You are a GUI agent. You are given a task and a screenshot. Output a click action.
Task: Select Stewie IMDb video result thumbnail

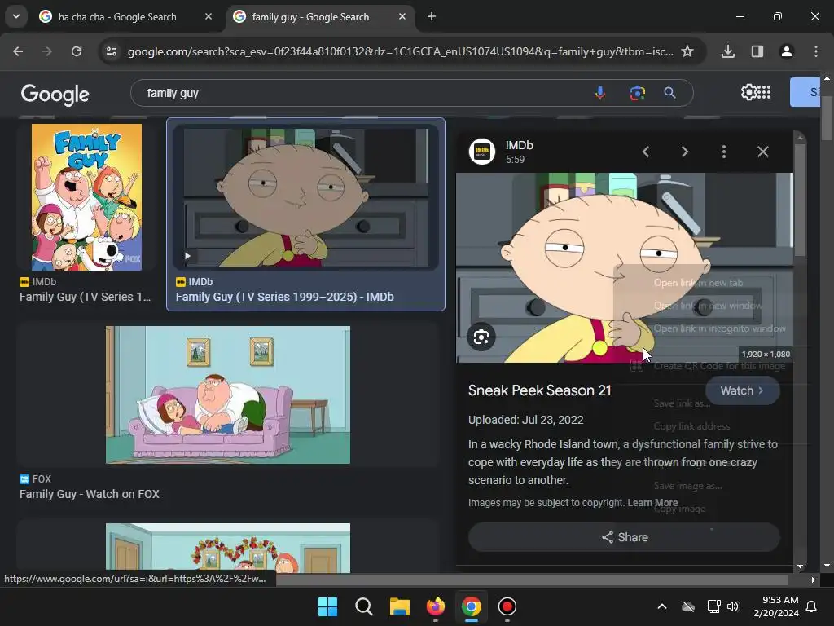click(306, 197)
